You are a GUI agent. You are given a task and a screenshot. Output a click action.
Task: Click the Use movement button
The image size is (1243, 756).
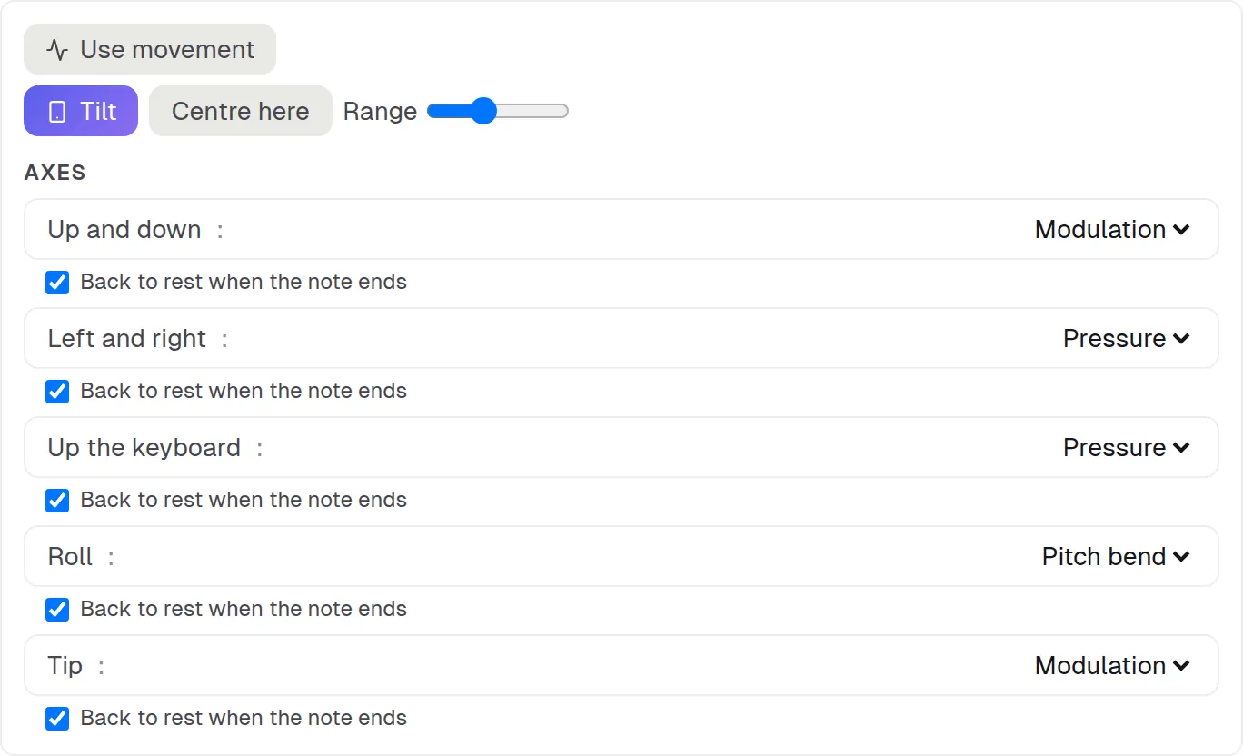pos(150,49)
